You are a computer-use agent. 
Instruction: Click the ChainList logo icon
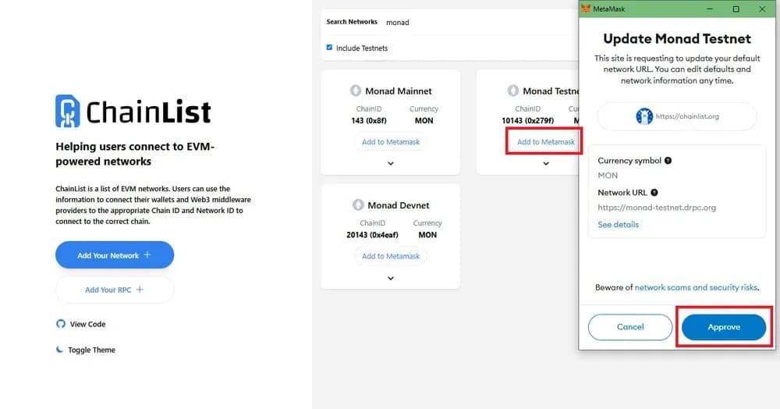tap(68, 111)
